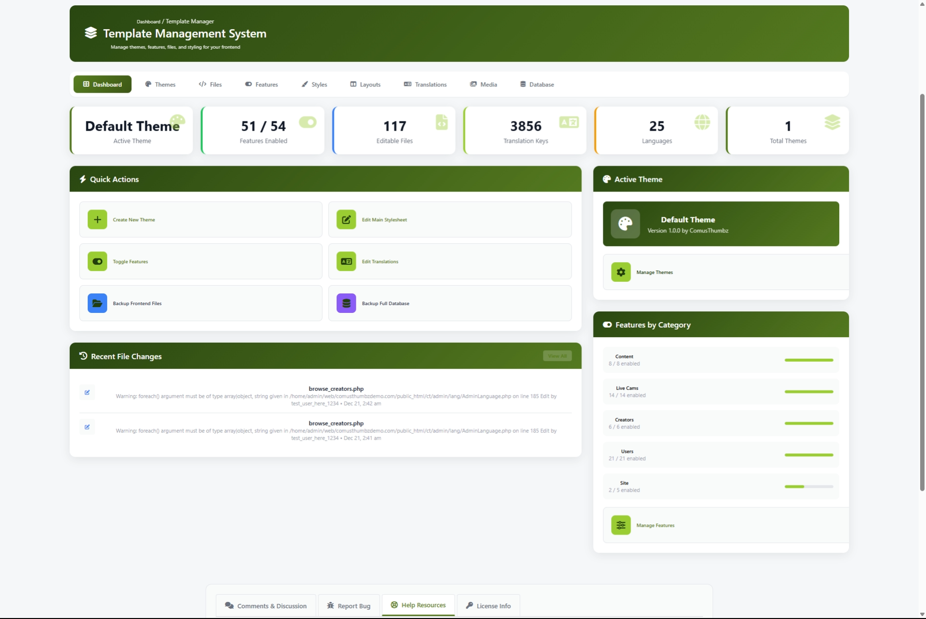The image size is (926, 619).
Task: Open the Themes tab
Action: tap(160, 84)
